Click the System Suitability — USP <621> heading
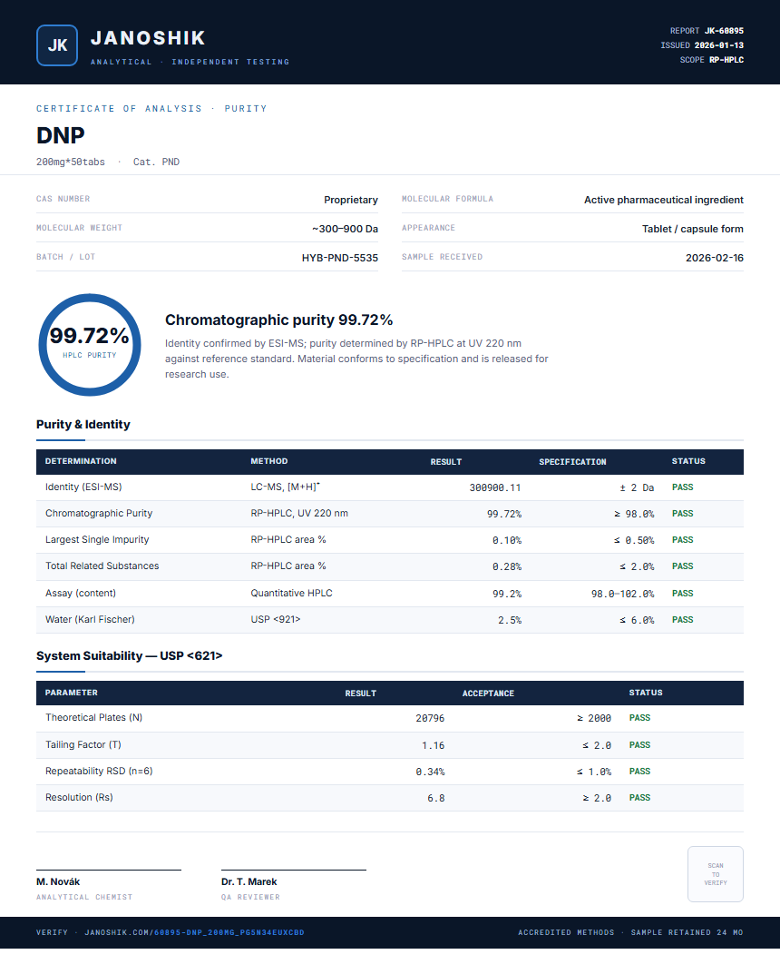Image resolution: width=780 pixels, height=974 pixels. (129, 656)
